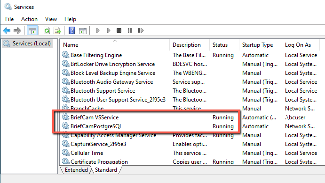
Task: Click Running status of Base Filtering Engine
Action: coord(223,55)
